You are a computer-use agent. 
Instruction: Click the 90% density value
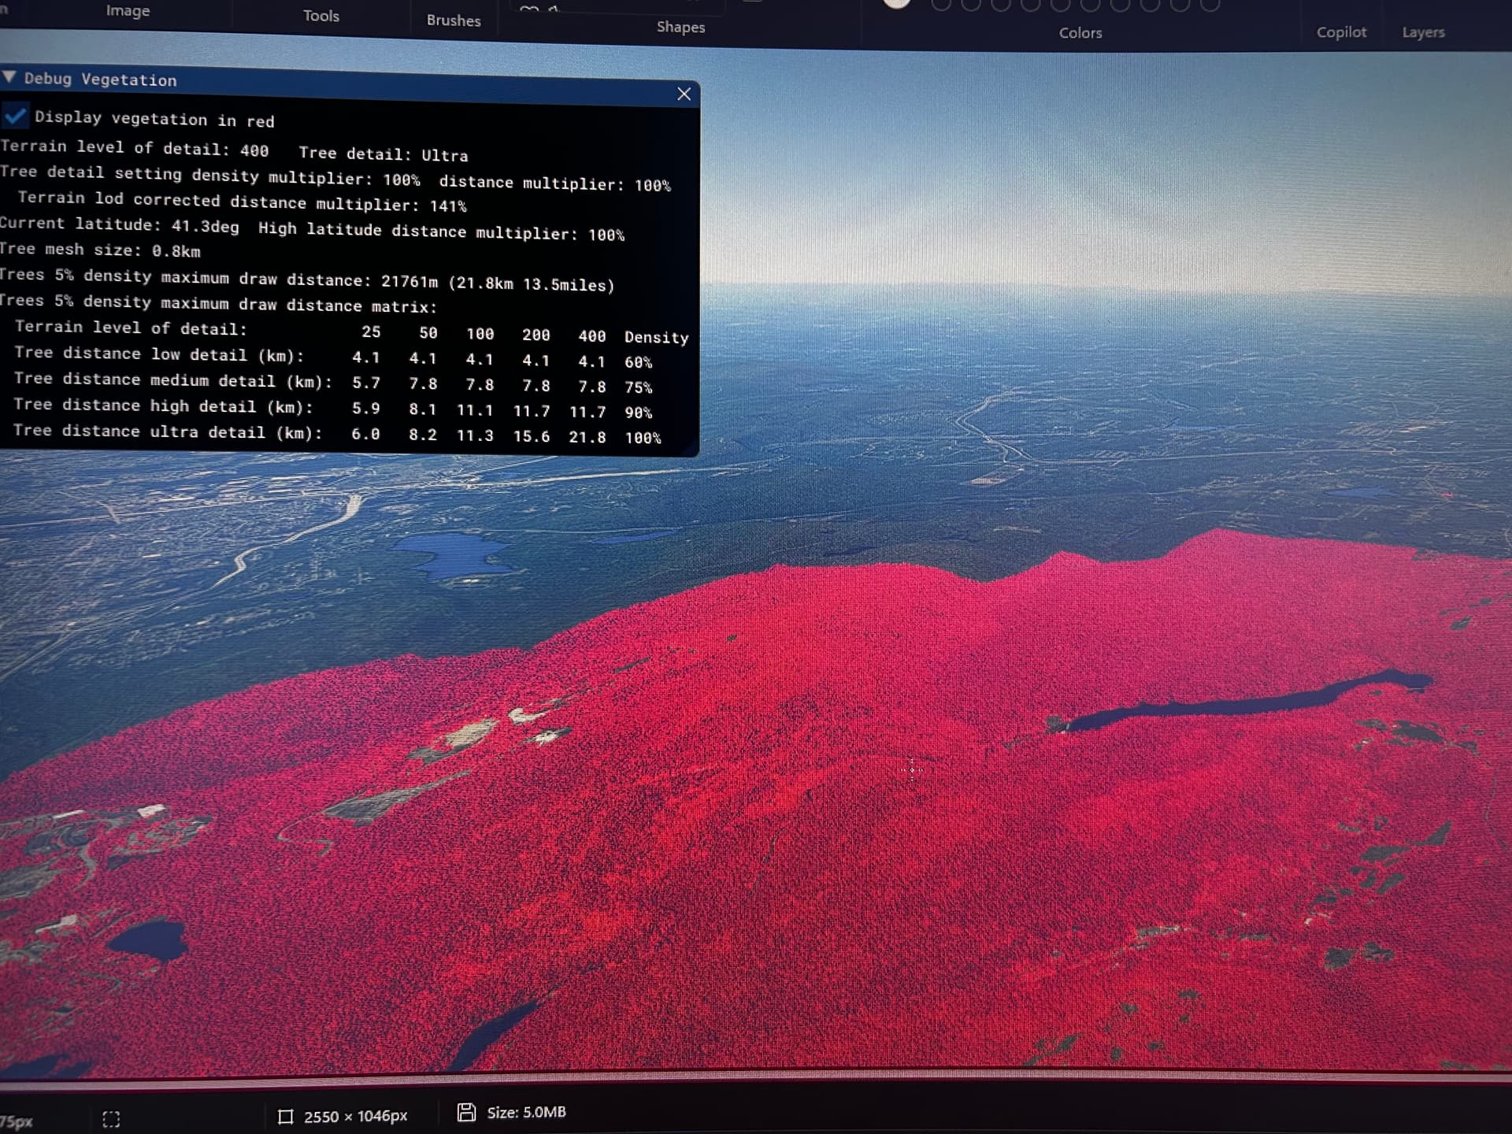tap(638, 413)
